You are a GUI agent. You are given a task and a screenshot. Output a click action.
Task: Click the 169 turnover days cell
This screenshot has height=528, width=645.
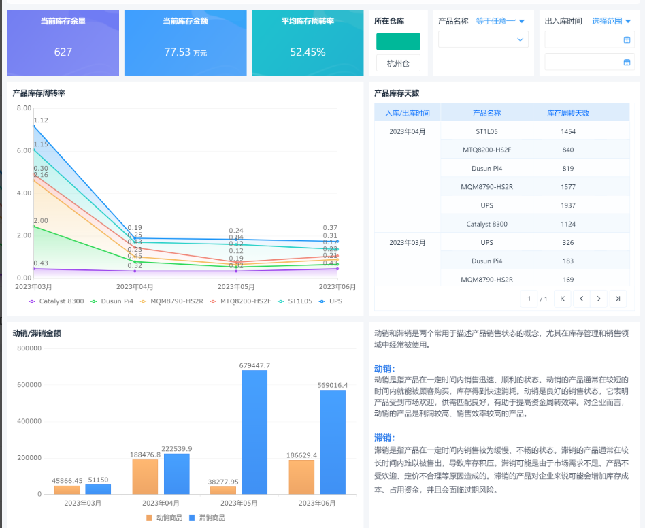tap(568, 279)
